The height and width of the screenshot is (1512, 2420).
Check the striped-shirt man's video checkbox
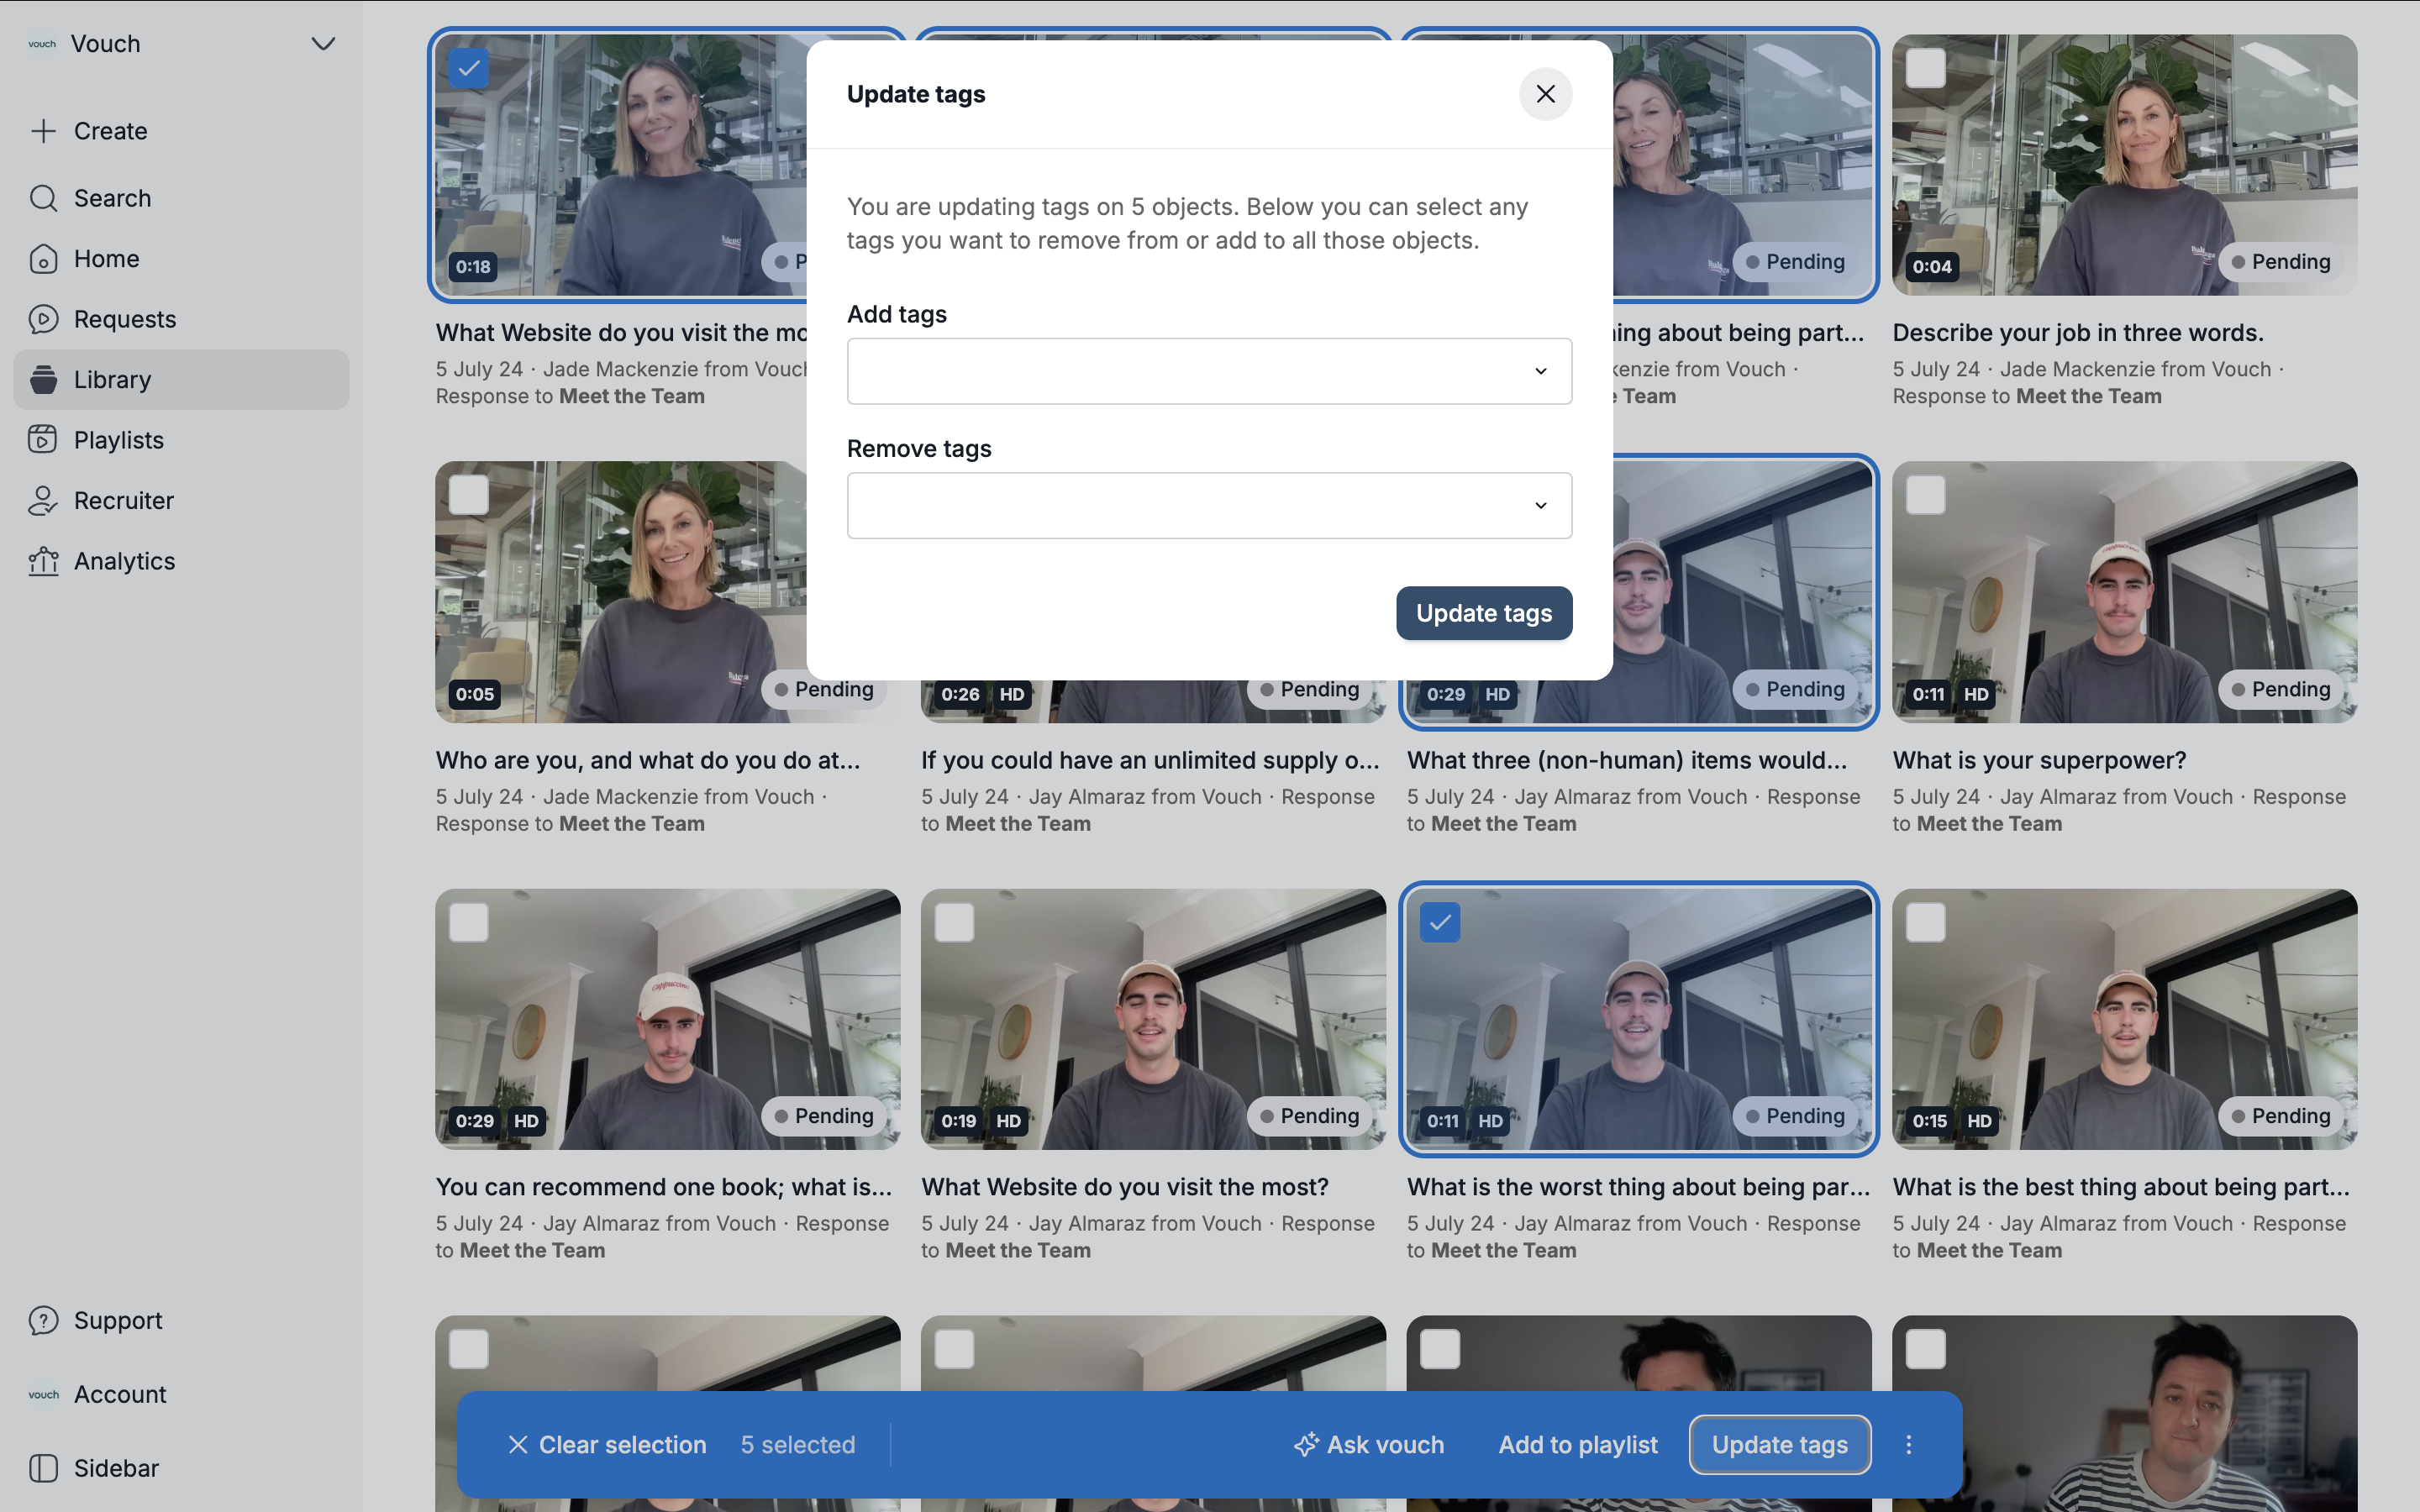[1925, 1349]
